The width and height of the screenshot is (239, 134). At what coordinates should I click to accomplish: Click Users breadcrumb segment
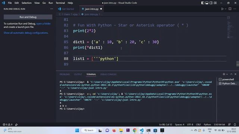(x=67, y=14)
